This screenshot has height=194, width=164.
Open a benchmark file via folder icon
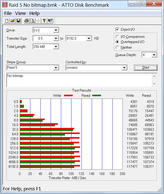tap(13, 21)
